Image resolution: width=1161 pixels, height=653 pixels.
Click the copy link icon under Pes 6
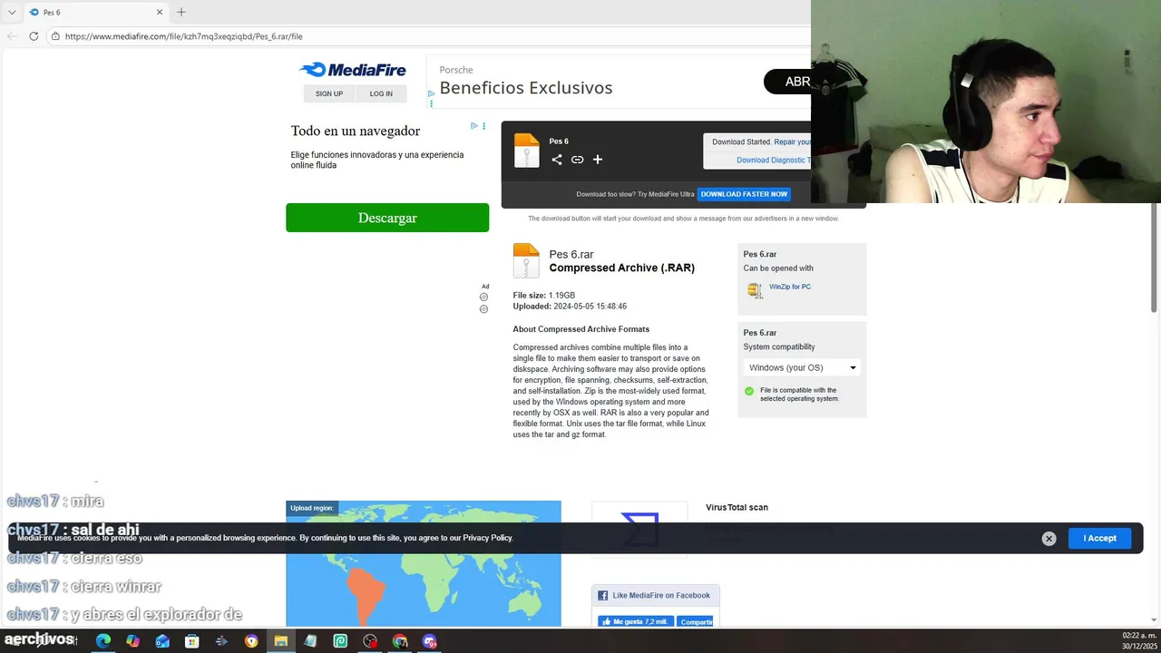pos(577,160)
